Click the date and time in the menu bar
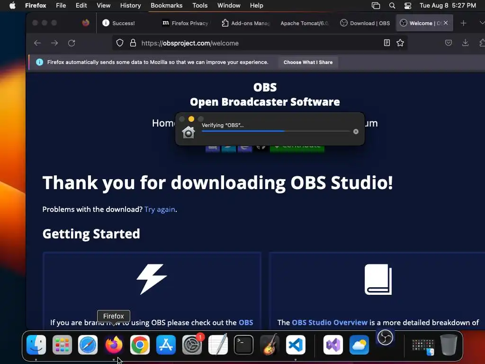This screenshot has width=485, height=364. tap(448, 5)
